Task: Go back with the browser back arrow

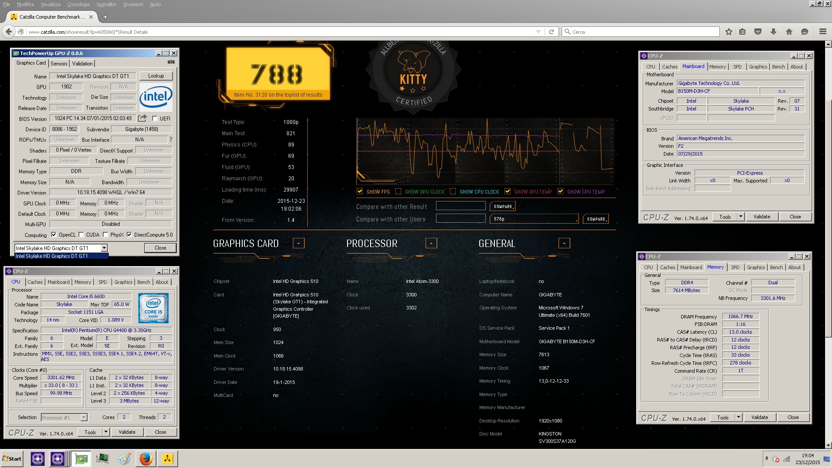Action: 9,32
